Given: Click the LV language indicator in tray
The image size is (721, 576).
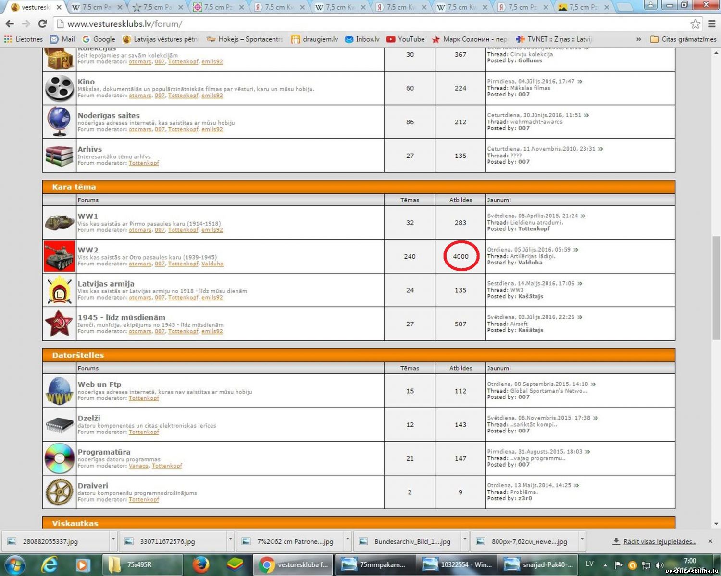Looking at the screenshot, I should 590,564.
